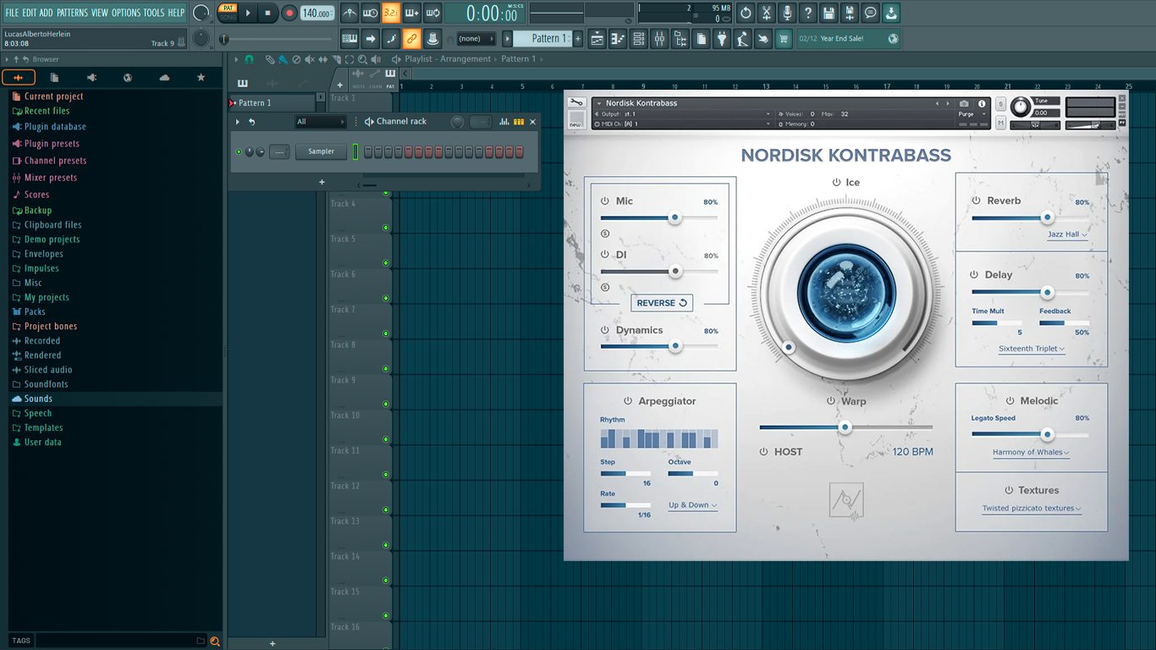
Task: Open the Kontakt Purge dropdown
Action: (970, 114)
